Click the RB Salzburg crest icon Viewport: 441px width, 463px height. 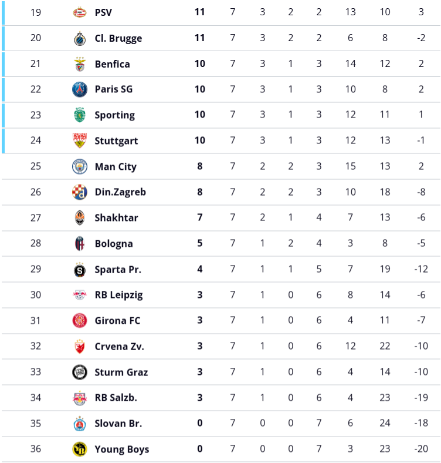(x=79, y=398)
